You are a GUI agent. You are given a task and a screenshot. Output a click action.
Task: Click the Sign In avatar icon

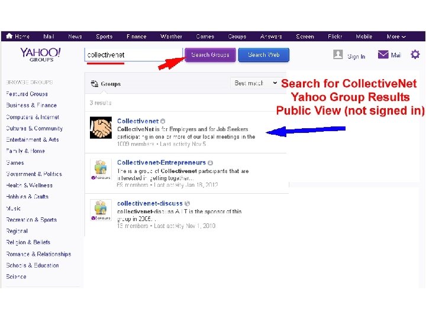pos(338,54)
